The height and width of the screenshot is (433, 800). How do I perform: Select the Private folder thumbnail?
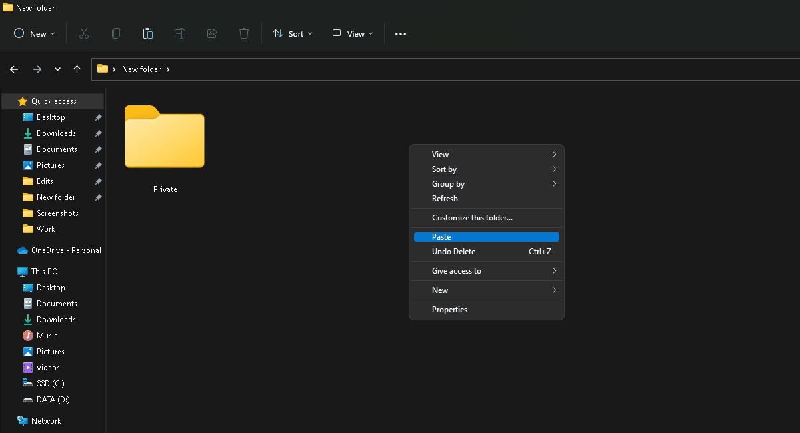pos(165,137)
